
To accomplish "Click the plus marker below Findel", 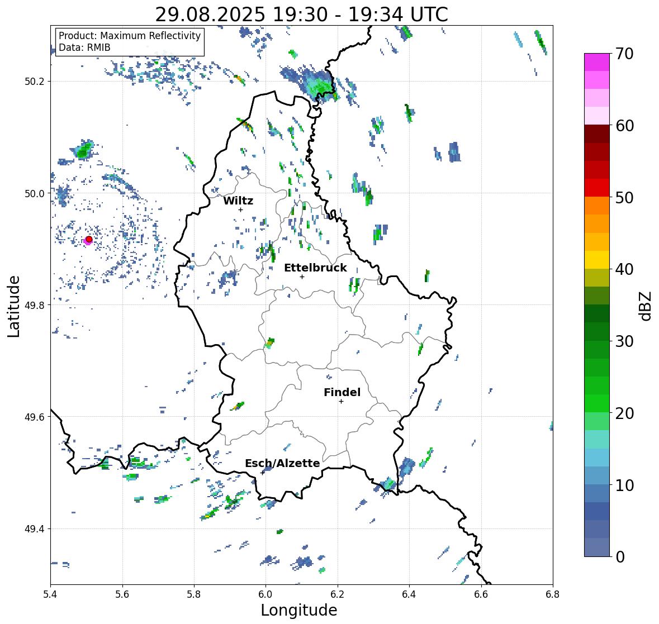I will [x=341, y=402].
